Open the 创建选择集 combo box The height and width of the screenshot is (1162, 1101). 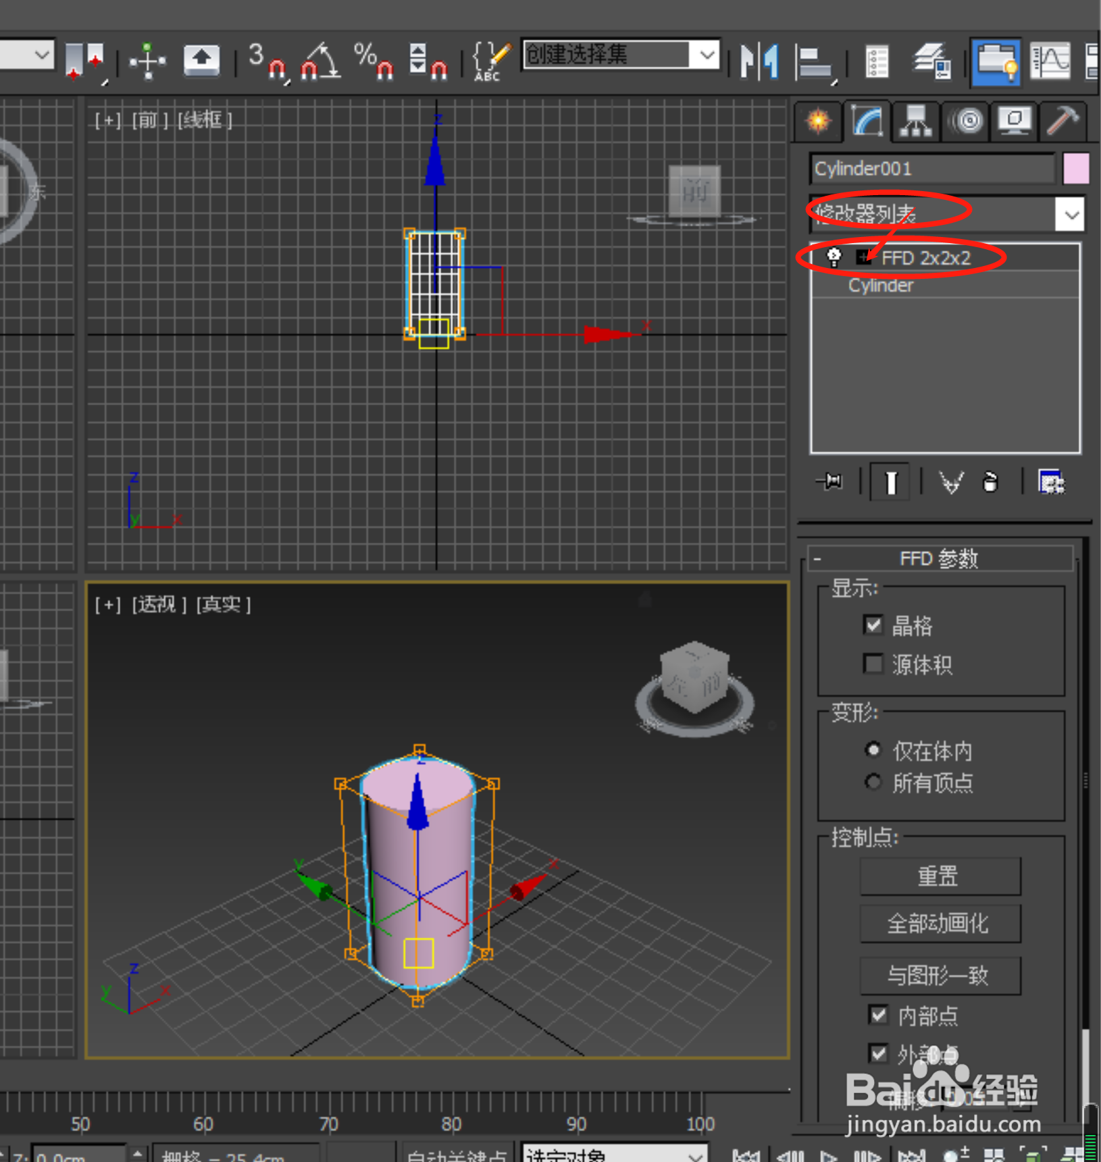tap(706, 55)
